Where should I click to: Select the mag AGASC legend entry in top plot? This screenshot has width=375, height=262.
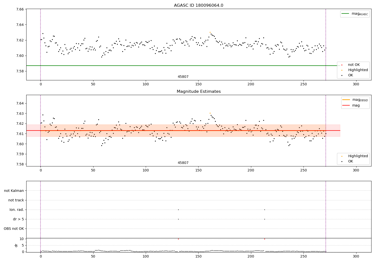click(x=355, y=14)
